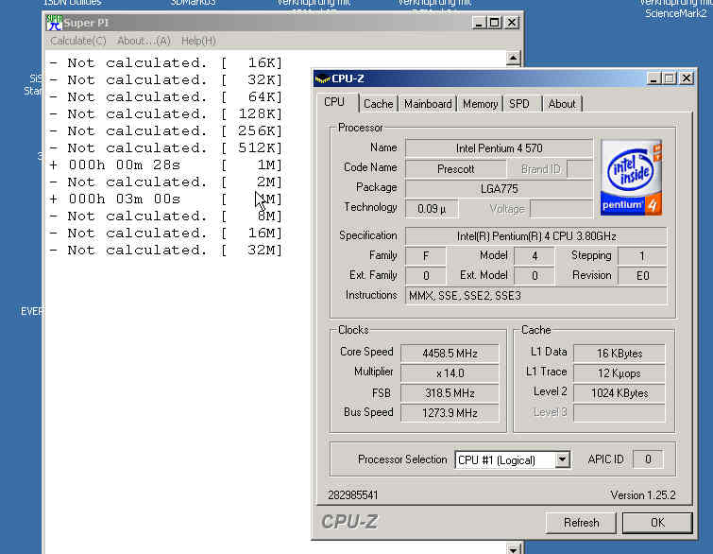Click the 4M result row '000h 03m 00s'
Viewport: 713px width, 554px height.
[166, 199]
